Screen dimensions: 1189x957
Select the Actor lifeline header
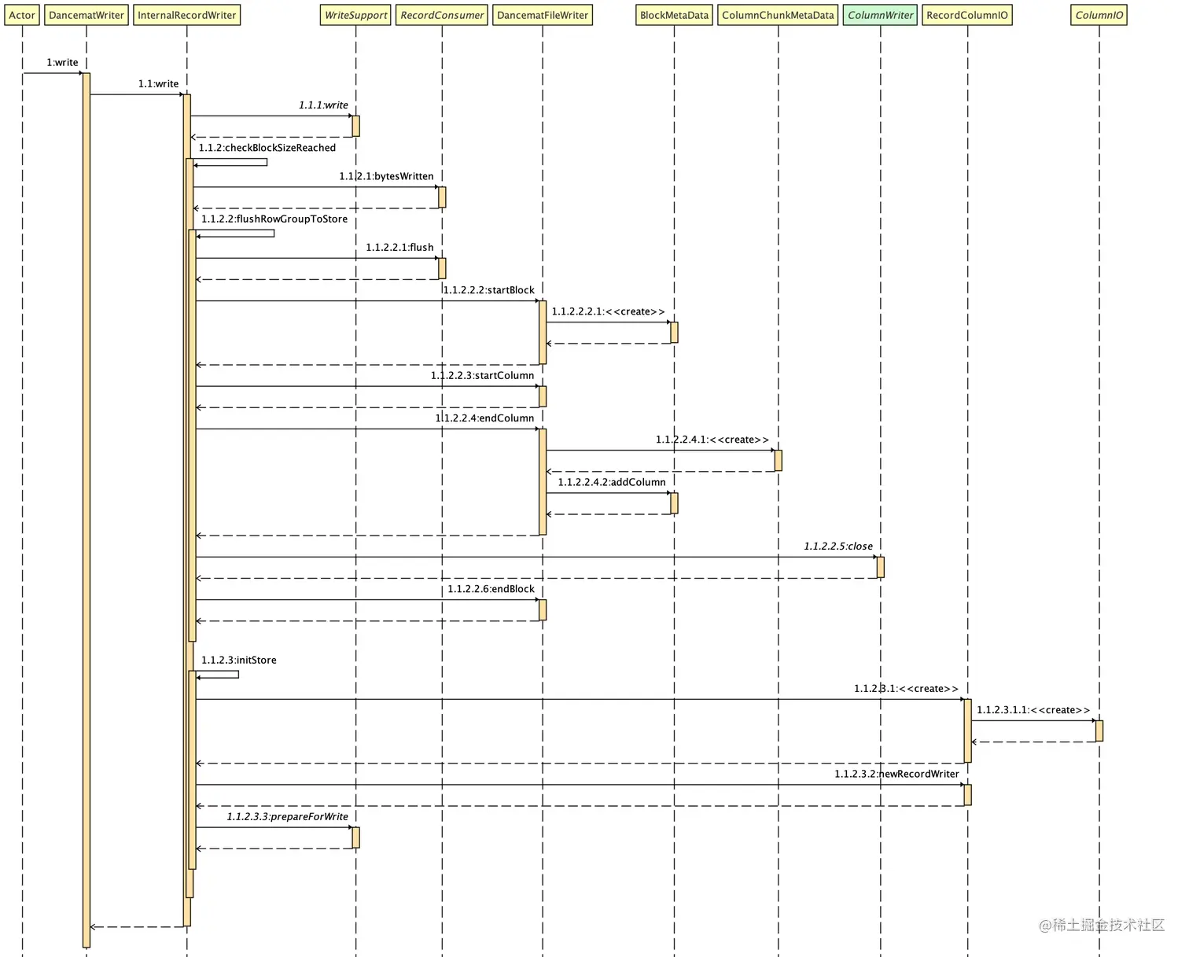22,15
